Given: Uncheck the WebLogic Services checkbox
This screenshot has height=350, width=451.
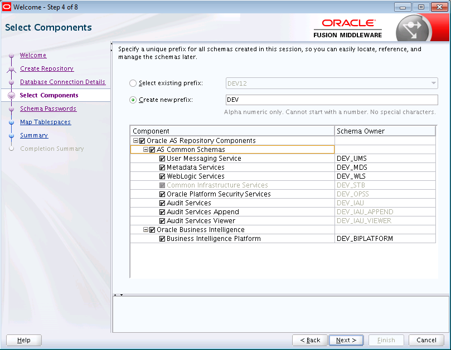Looking at the screenshot, I should [x=162, y=176].
